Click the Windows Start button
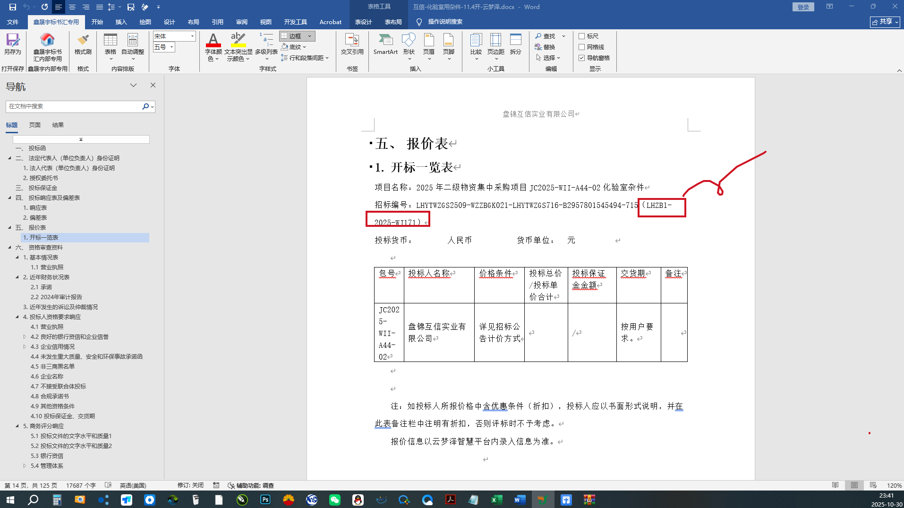The height and width of the screenshot is (508, 904). [x=10, y=499]
